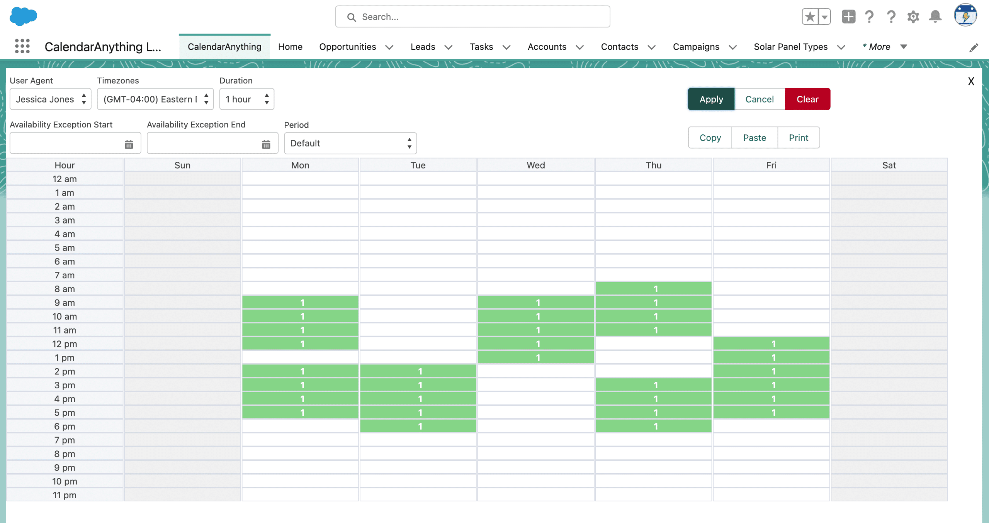Switch to the Home tab

290,47
